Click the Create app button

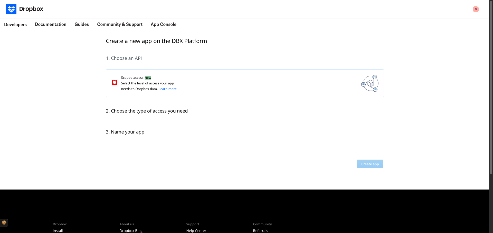[x=370, y=164]
